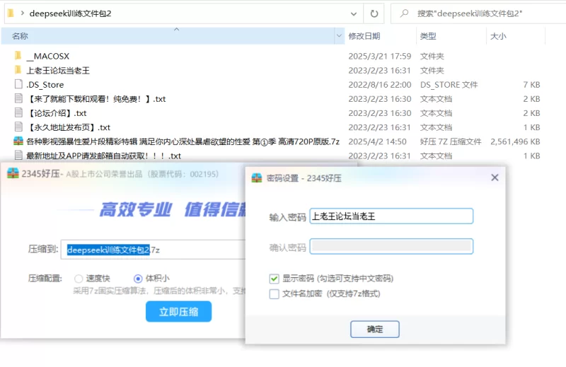Choose the 体积小 compression option
This screenshot has height=367, width=566.
137,279
